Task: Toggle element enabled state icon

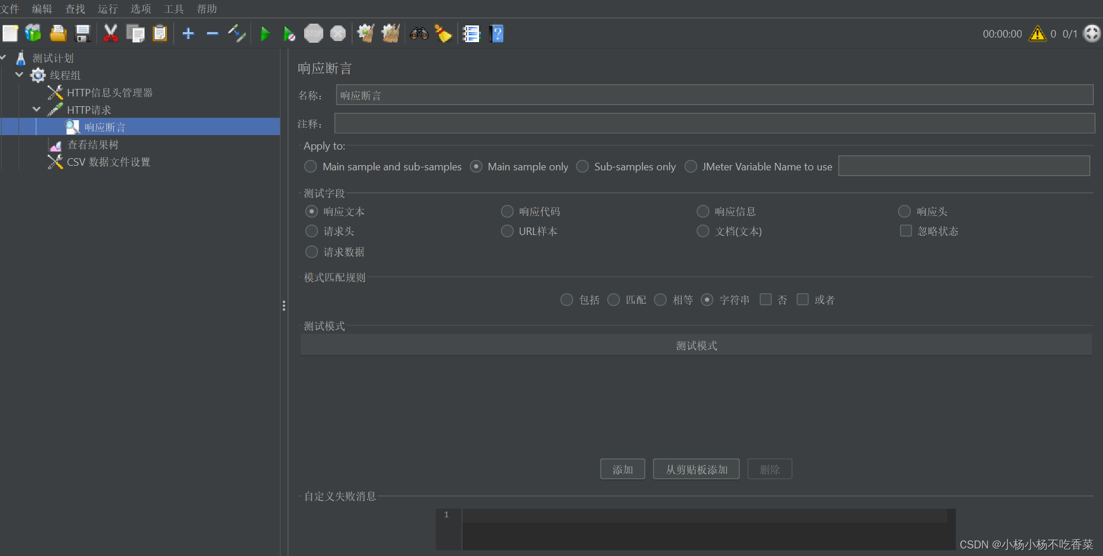Action: [x=237, y=33]
